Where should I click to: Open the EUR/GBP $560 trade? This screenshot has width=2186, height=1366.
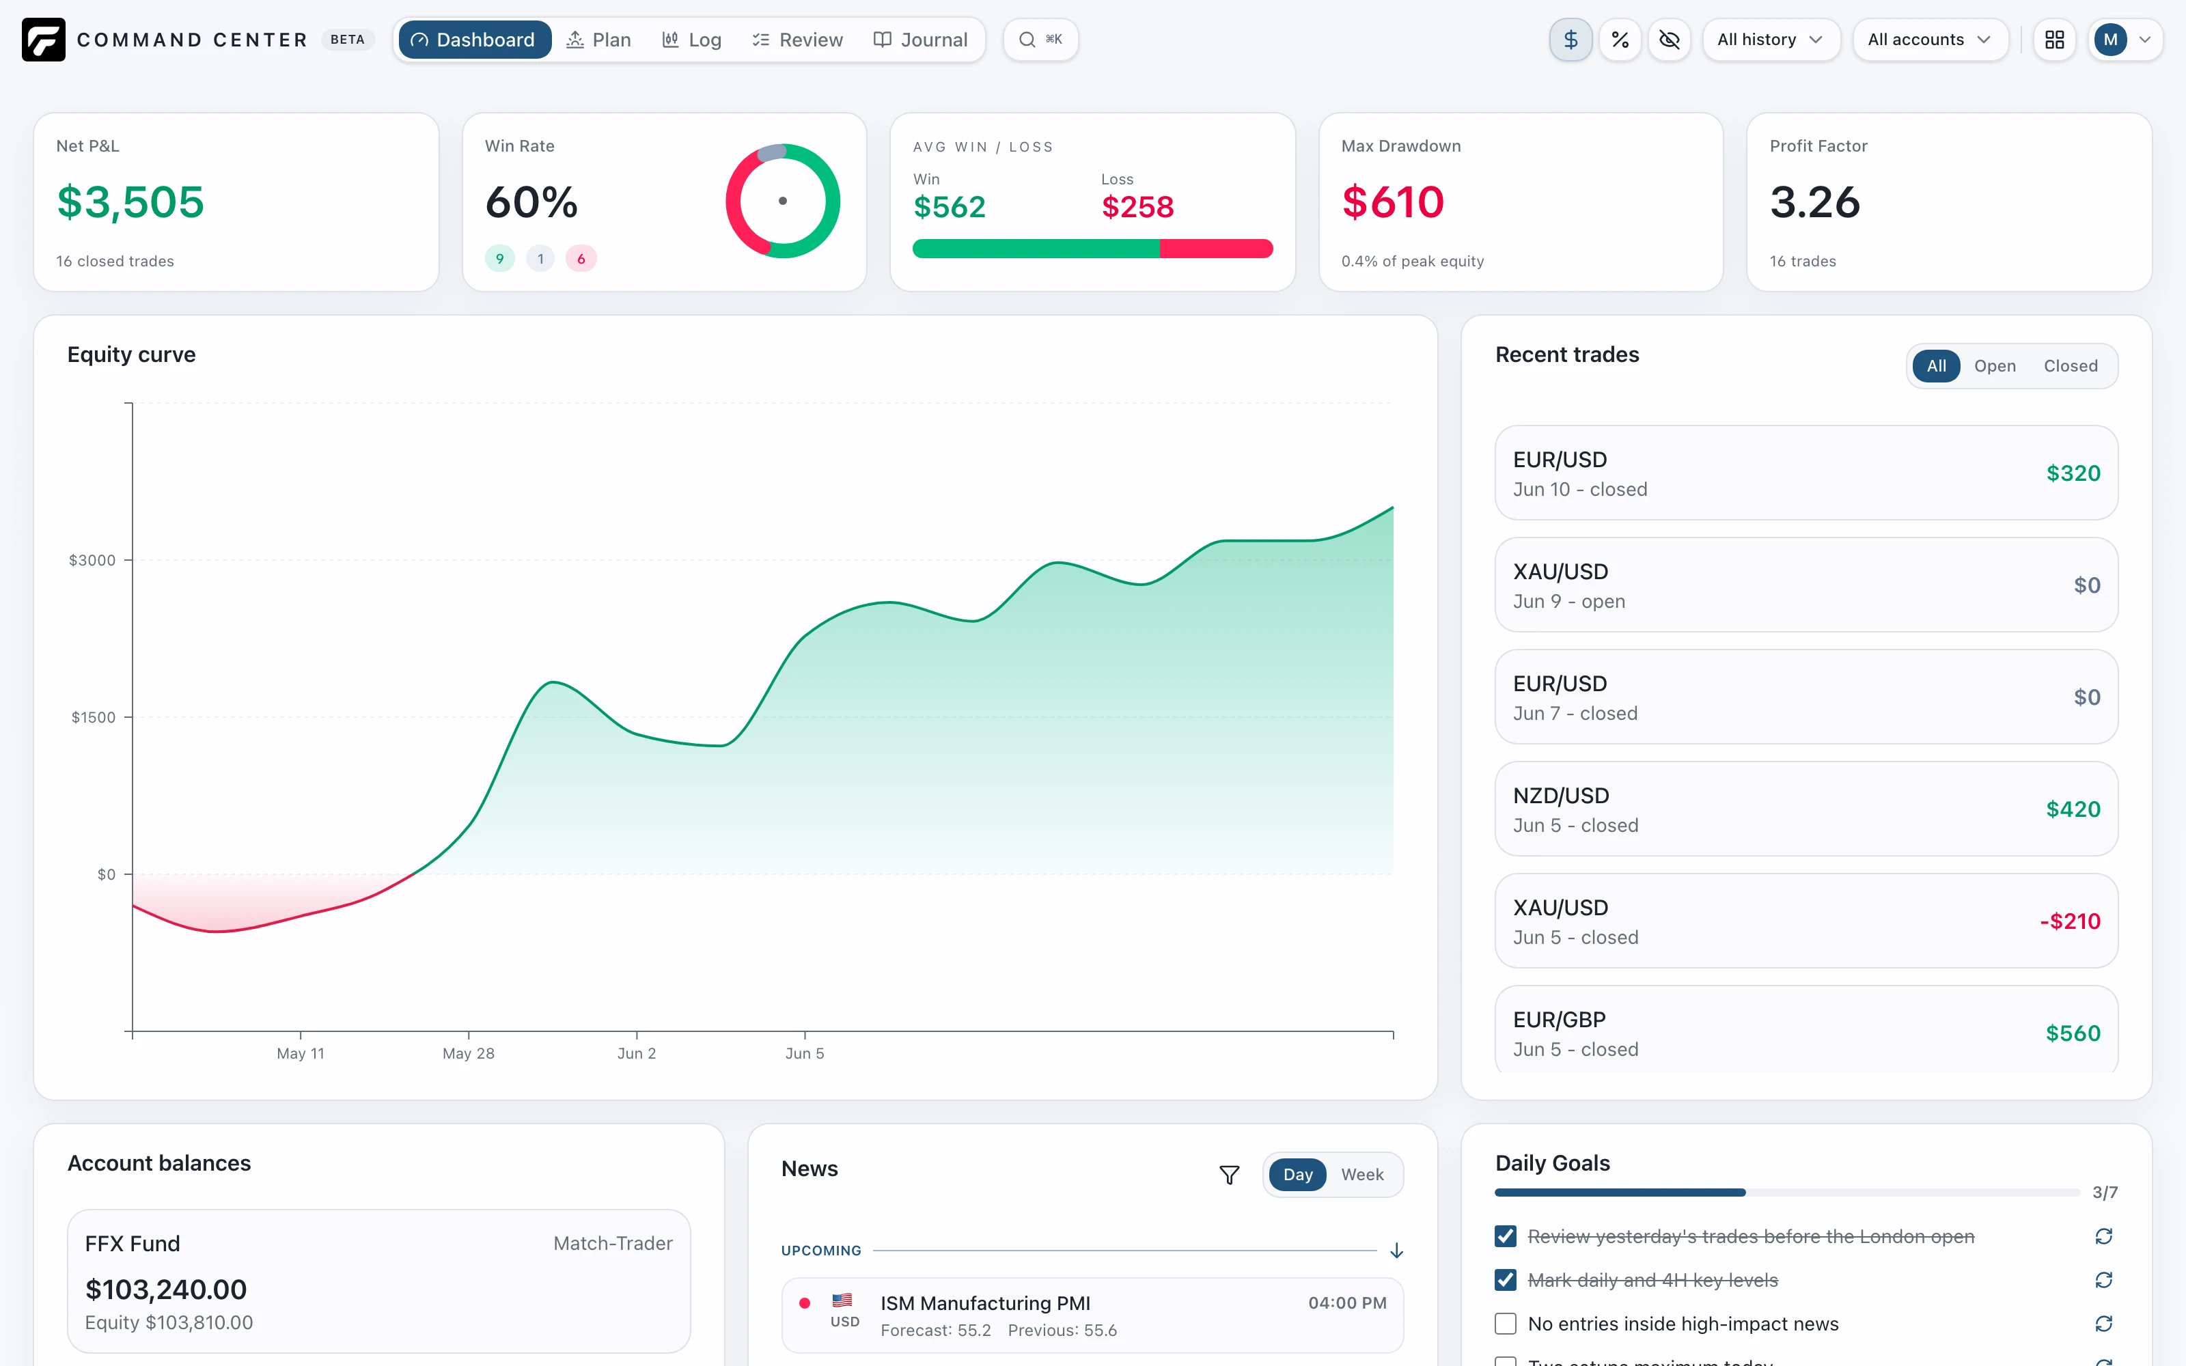1805,1030
